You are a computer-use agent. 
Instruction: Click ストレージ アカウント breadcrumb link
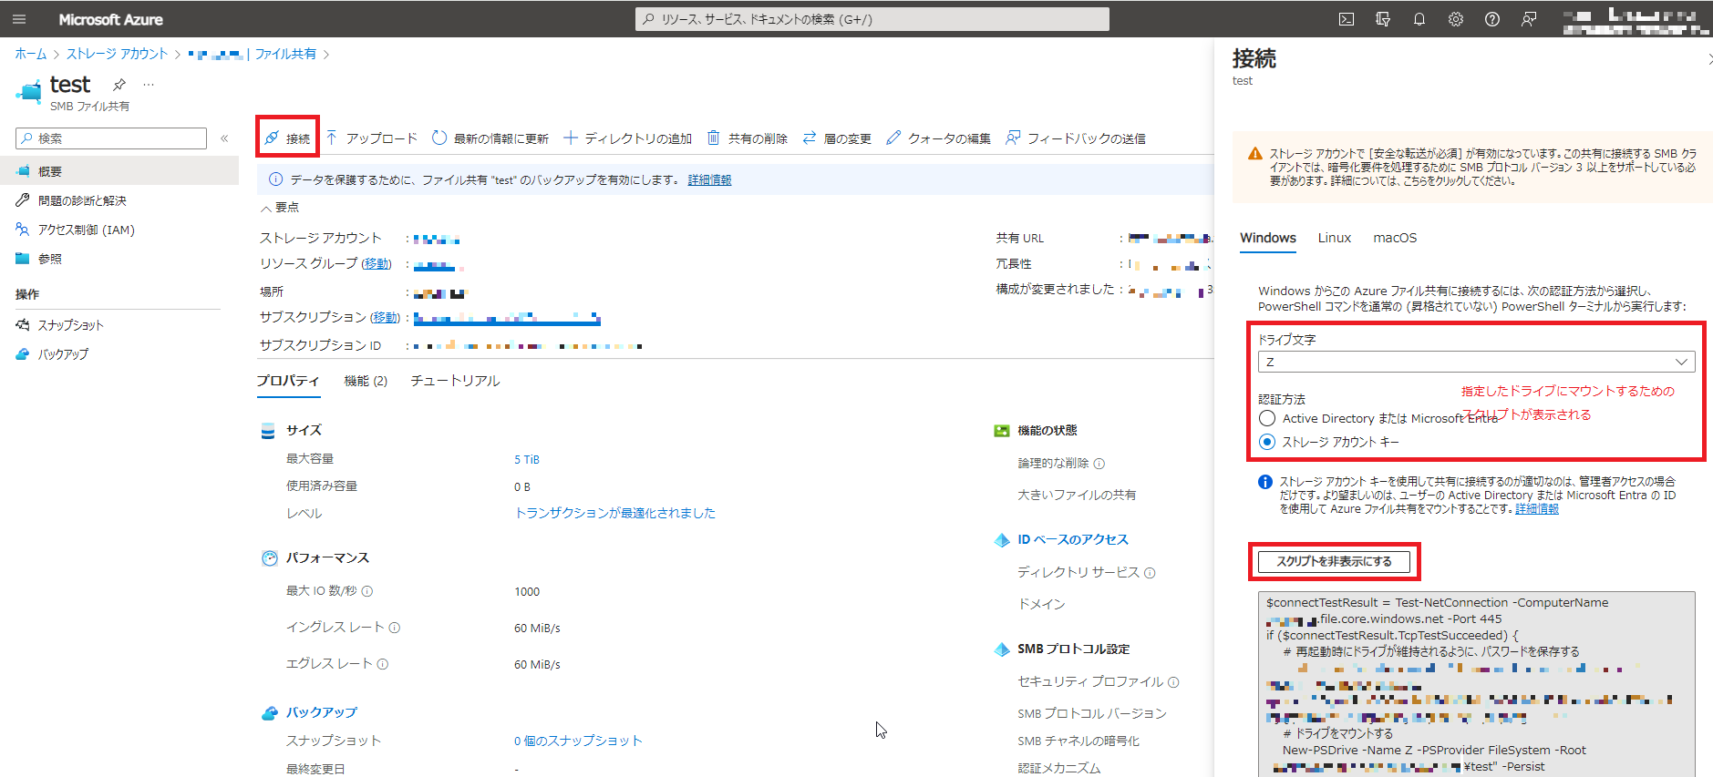click(118, 55)
